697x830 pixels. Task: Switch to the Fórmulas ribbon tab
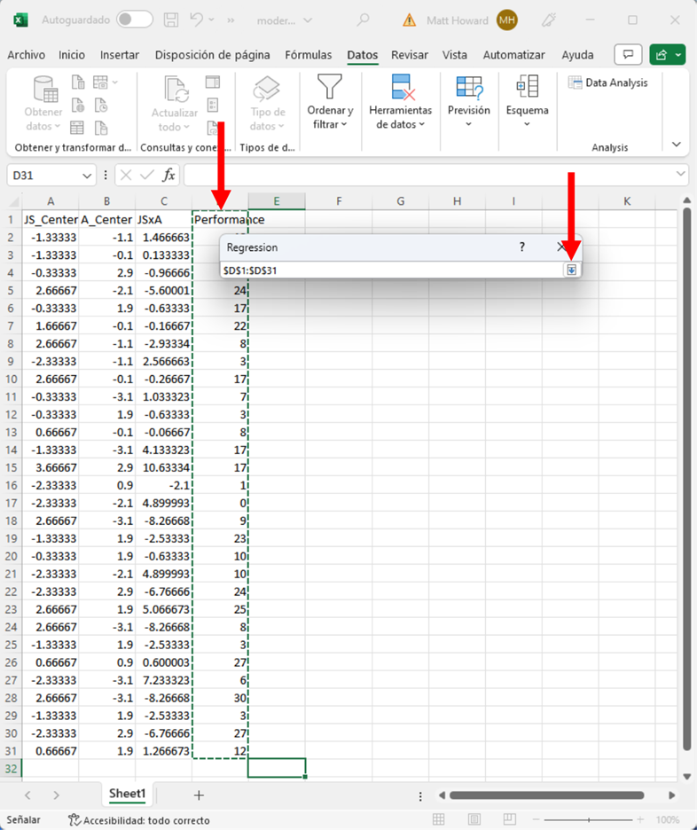pyautogui.click(x=308, y=55)
